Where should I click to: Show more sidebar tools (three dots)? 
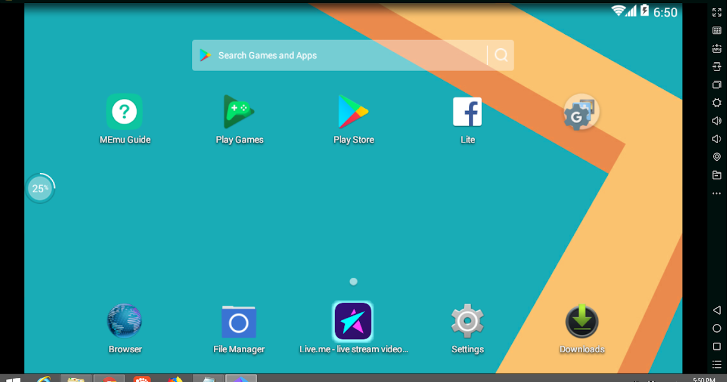point(717,193)
